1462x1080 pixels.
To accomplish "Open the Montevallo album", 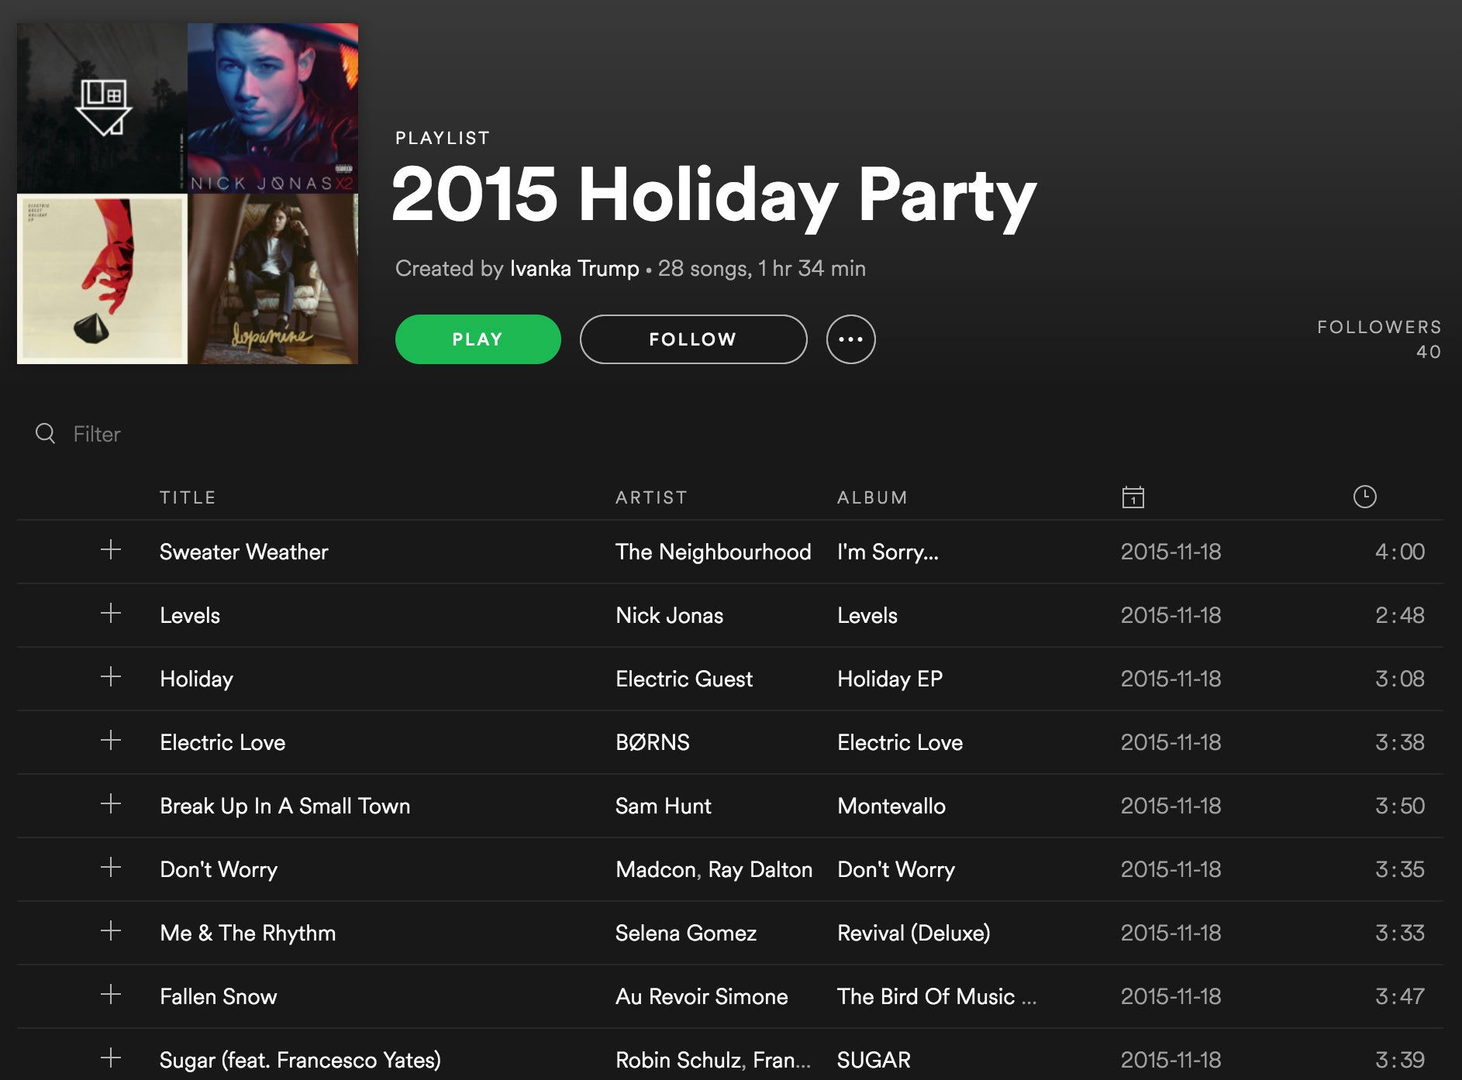I will pyautogui.click(x=891, y=806).
